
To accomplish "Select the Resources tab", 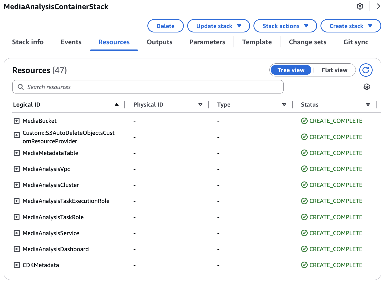I will 114,42.
